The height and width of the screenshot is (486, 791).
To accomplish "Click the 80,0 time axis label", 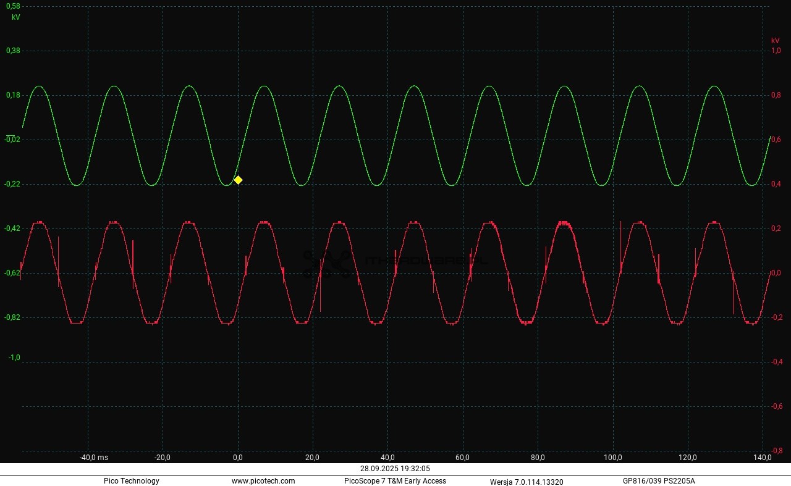I will point(538,458).
